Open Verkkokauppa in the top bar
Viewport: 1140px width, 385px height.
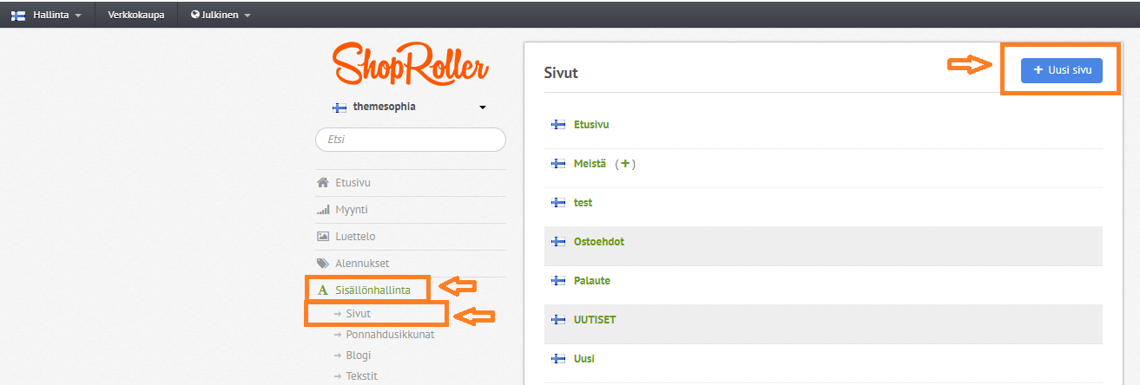[x=136, y=15]
